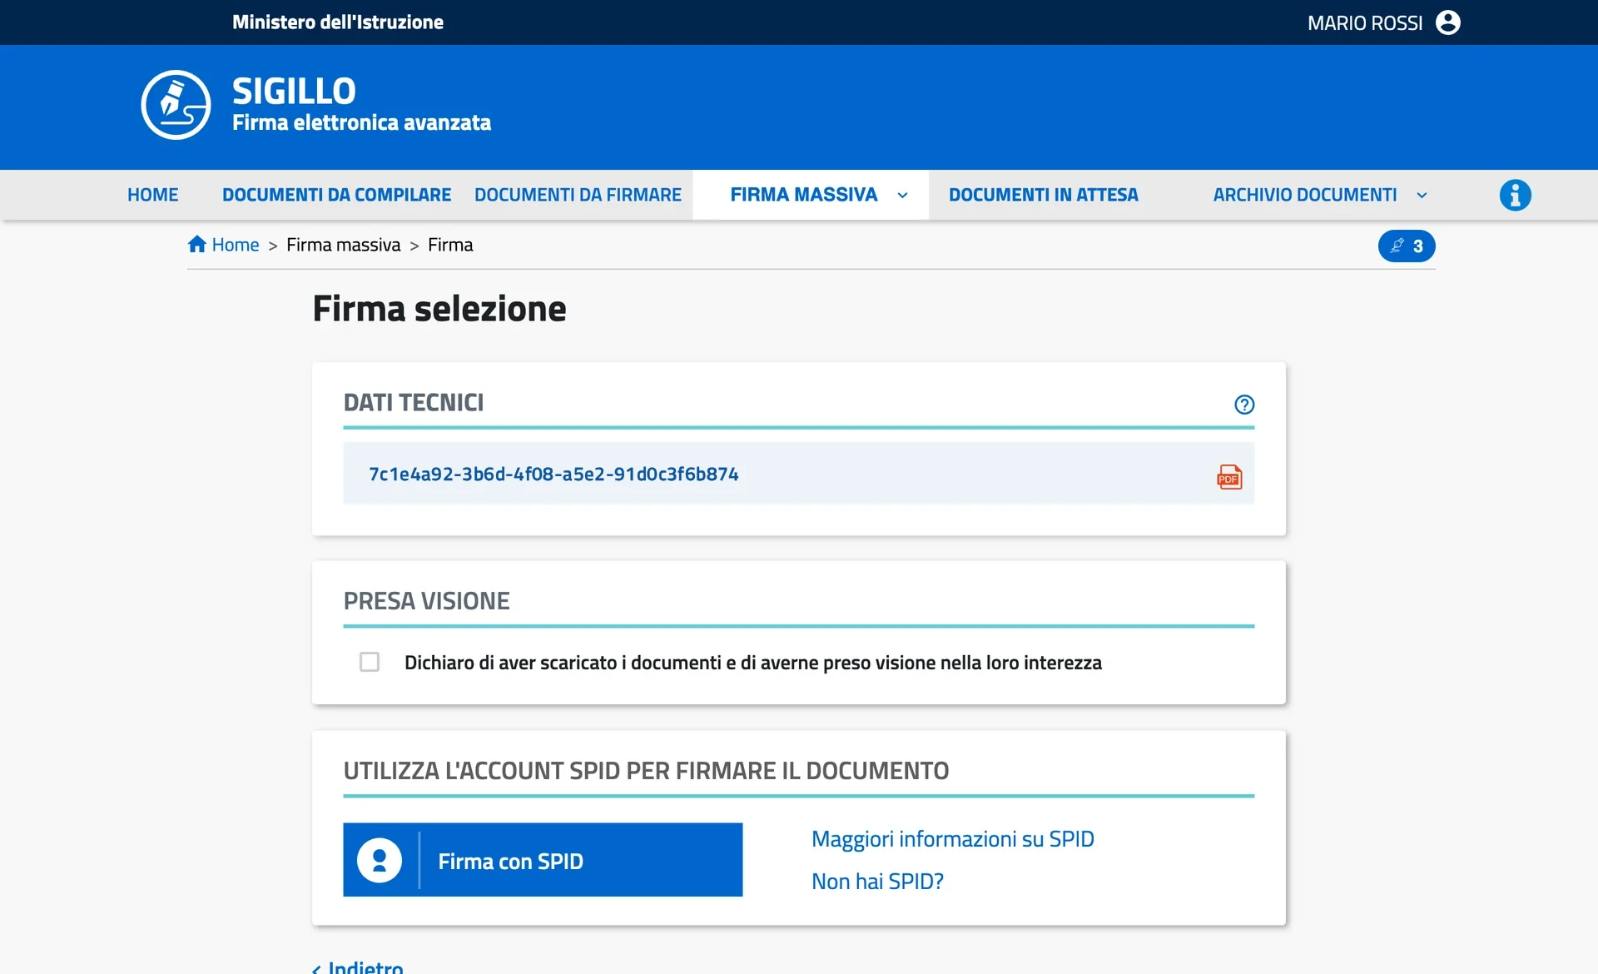Click the SPID person icon on the button

point(380,860)
